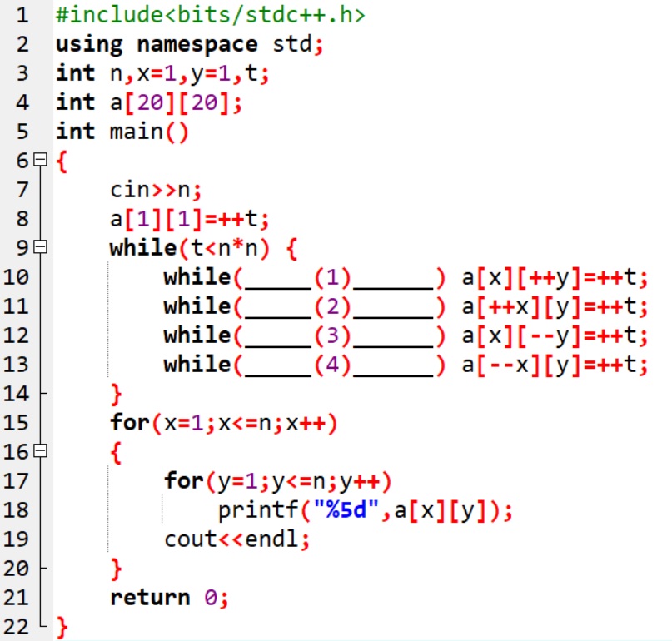Click the 'int main()' line
The width and height of the screenshot is (672, 641).
122,132
